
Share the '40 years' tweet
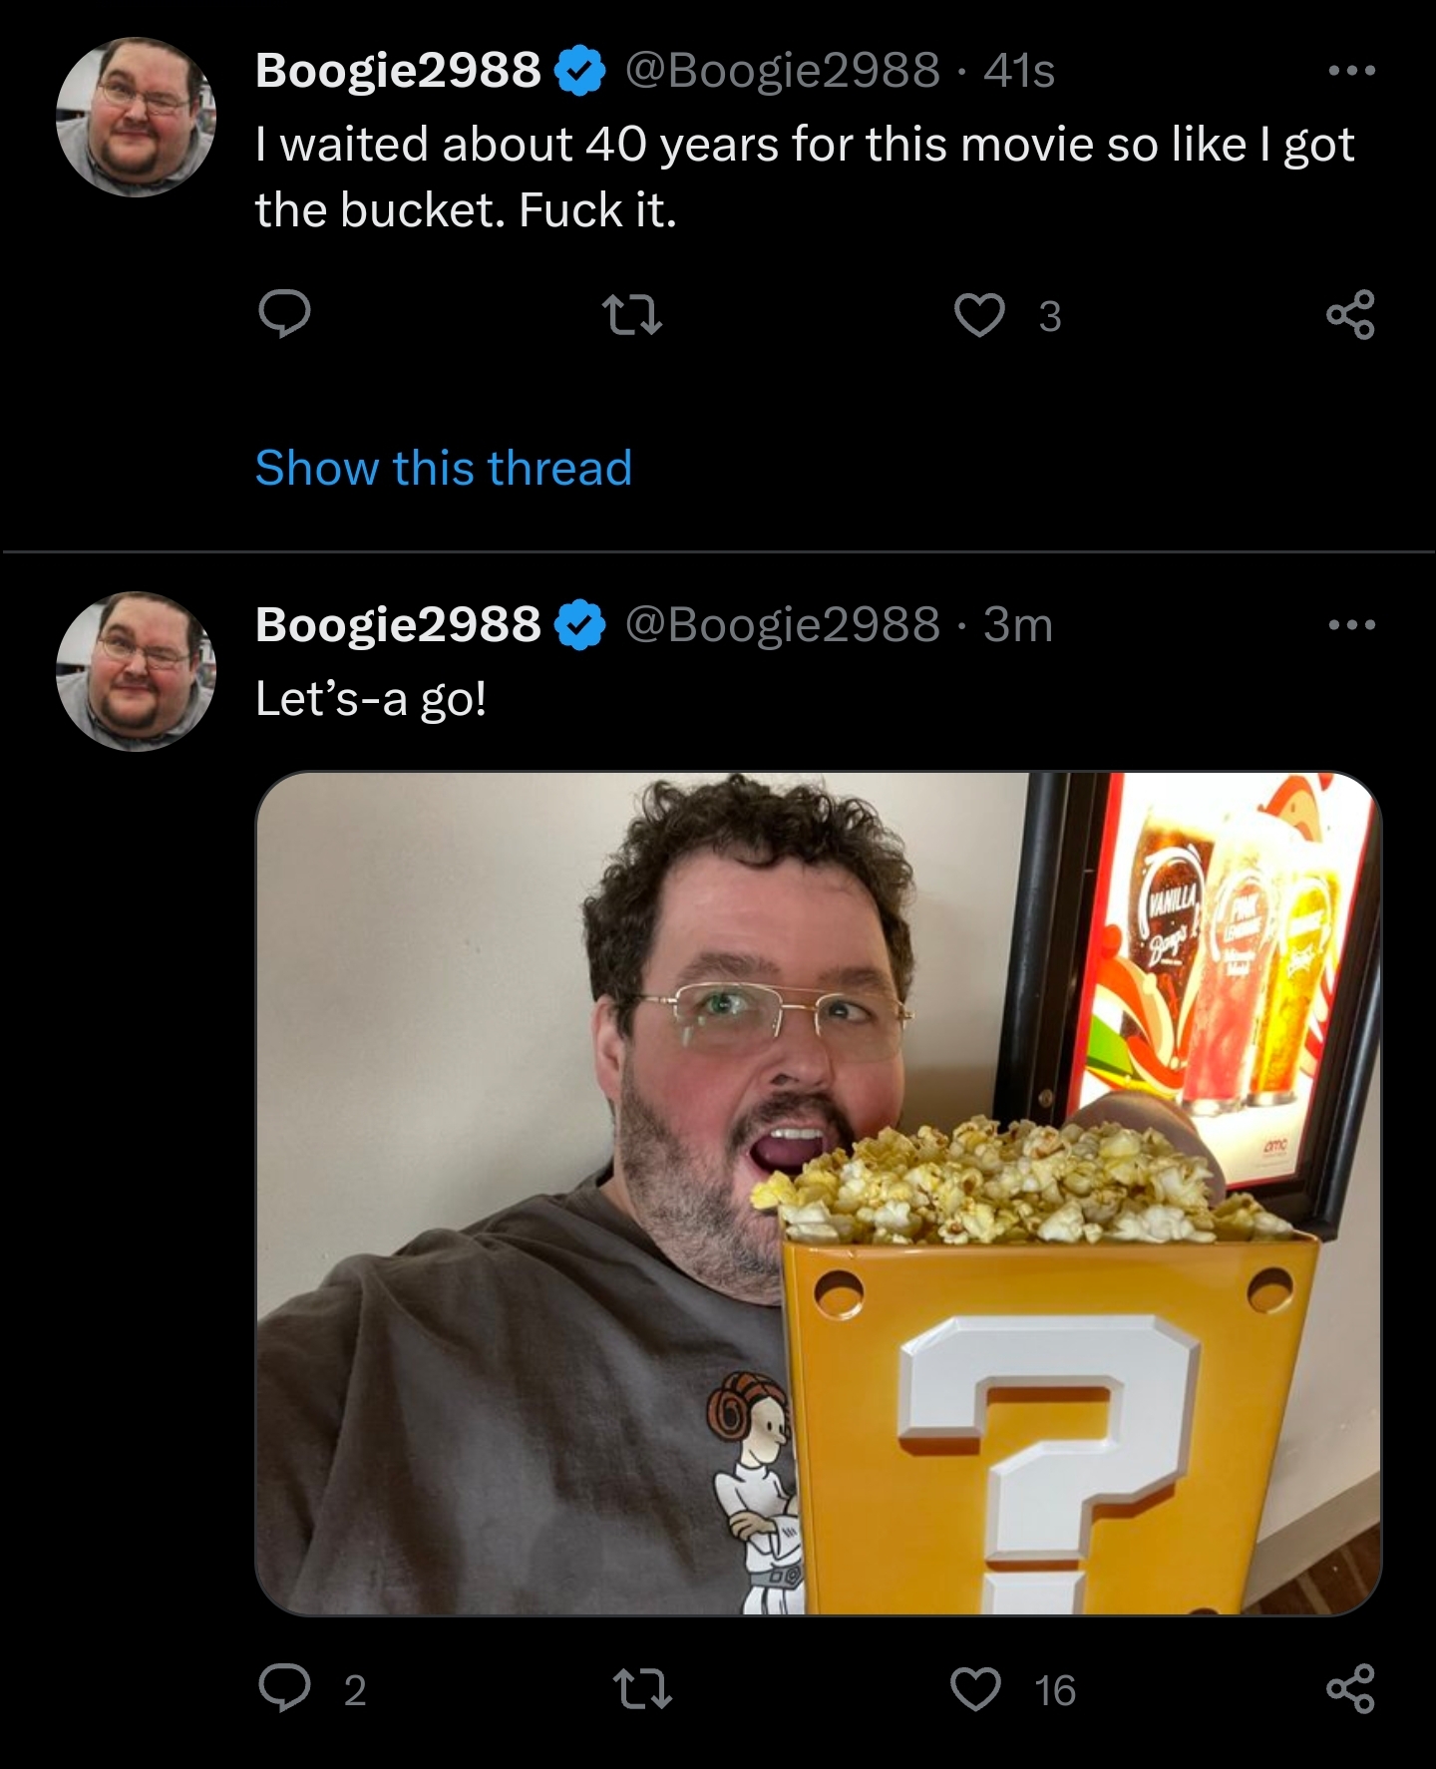(x=1351, y=315)
